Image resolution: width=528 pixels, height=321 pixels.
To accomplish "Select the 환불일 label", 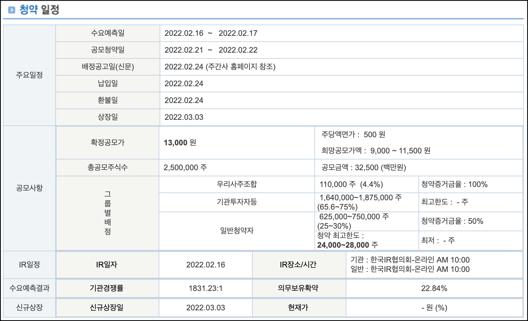I will (x=108, y=100).
